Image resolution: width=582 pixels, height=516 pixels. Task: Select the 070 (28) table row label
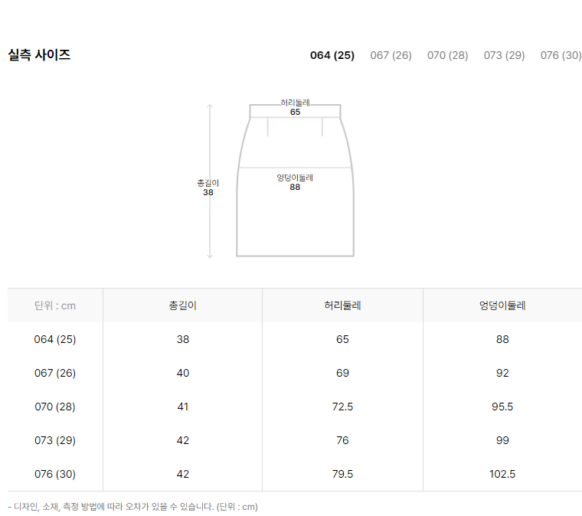(55, 407)
